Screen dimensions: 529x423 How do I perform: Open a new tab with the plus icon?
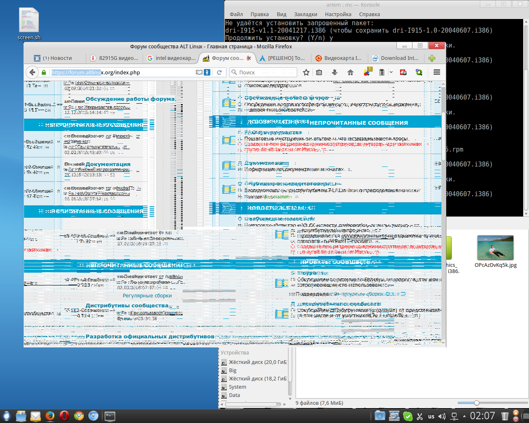(x=432, y=58)
